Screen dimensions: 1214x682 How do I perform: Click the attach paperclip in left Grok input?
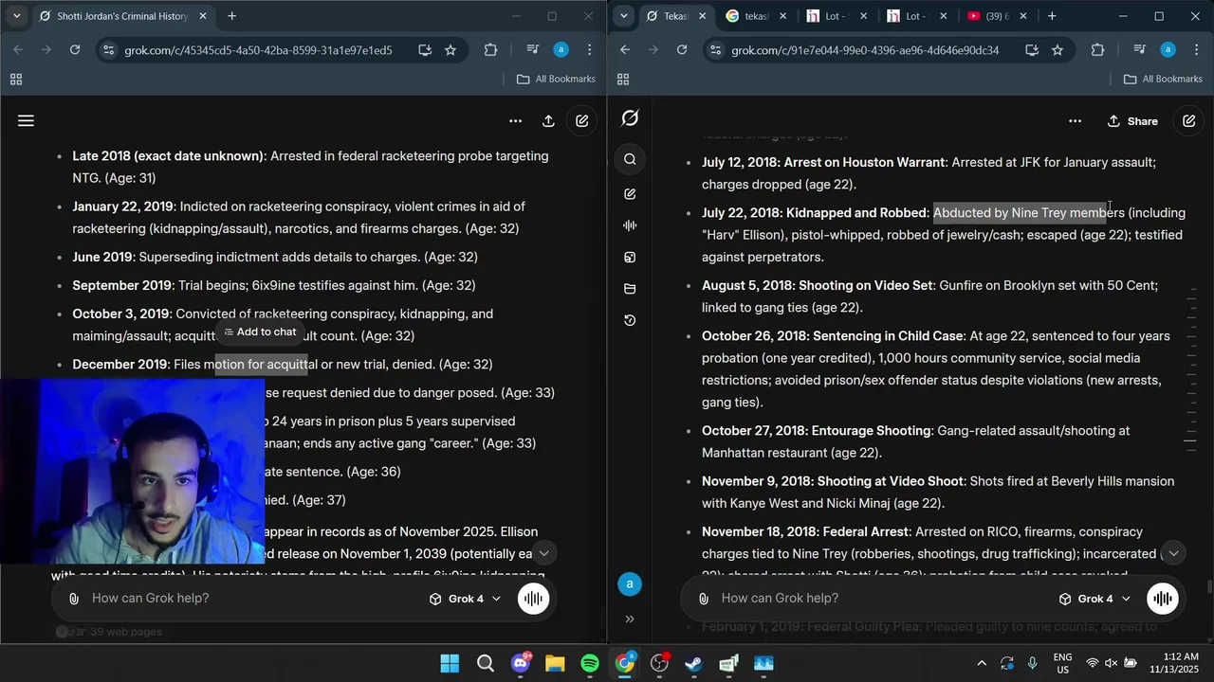(73, 599)
